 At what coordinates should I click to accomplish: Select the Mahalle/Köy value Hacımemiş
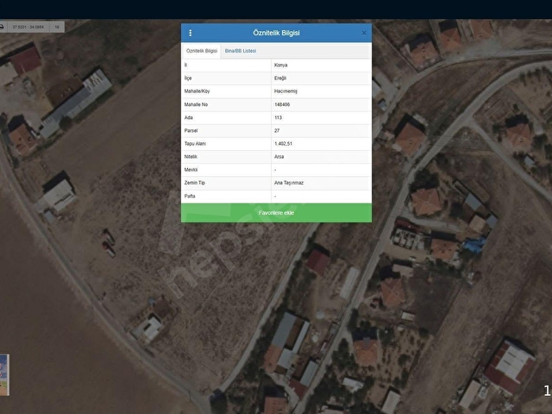coord(285,91)
